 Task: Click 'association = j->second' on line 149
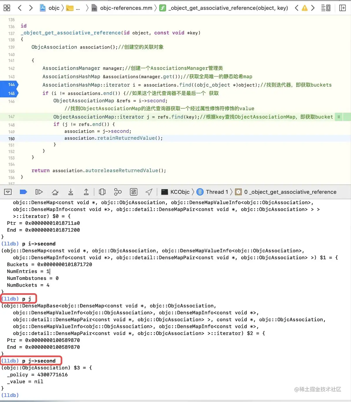(x=98, y=131)
